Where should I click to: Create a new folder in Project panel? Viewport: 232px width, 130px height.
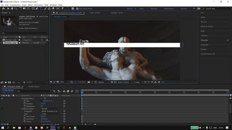[6, 82]
